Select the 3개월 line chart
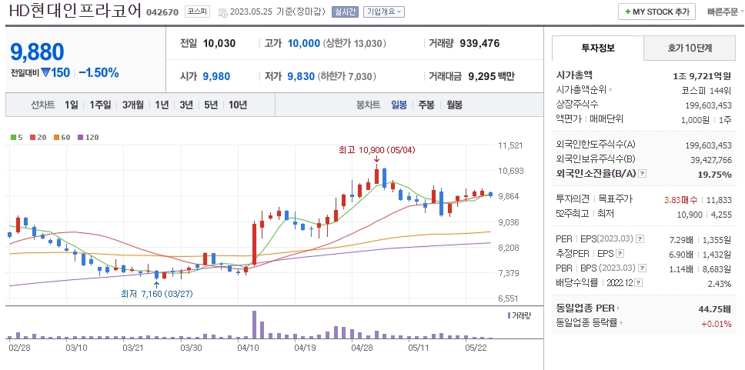The height and width of the screenshot is (370, 745). (x=132, y=105)
